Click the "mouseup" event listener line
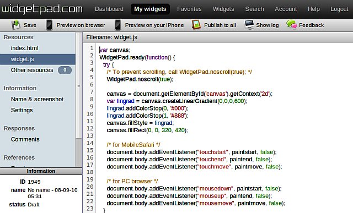Viewport: 353px width, 213px height. click(189, 196)
